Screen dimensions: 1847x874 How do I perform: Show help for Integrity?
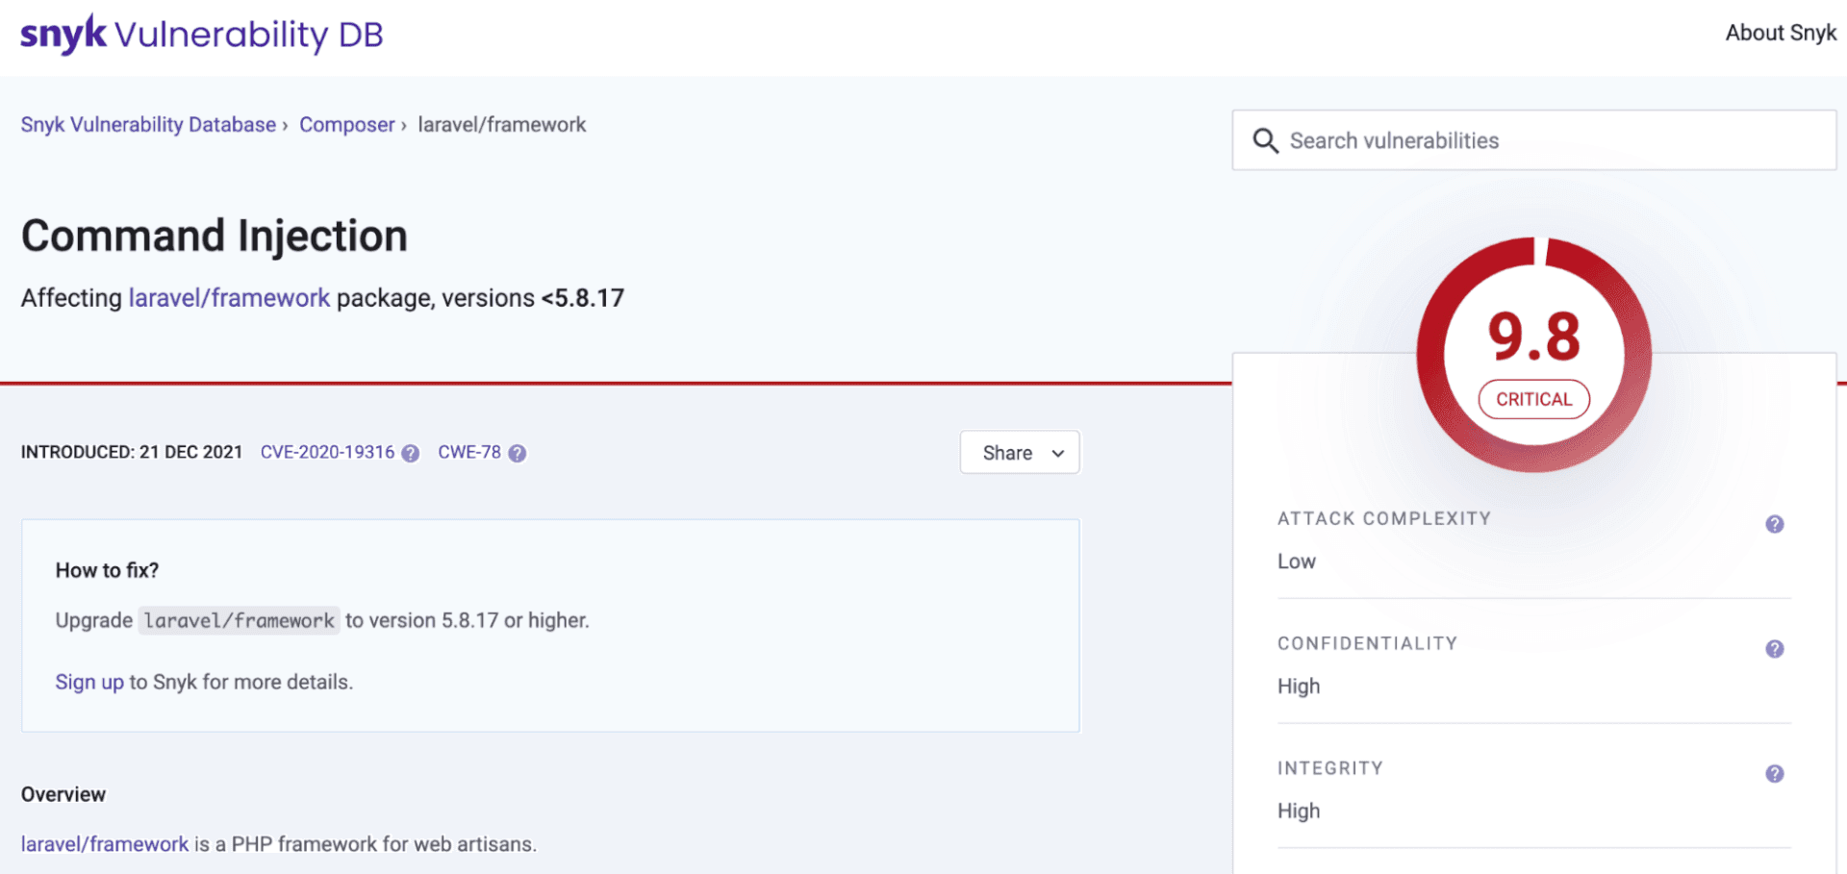pos(1775,774)
